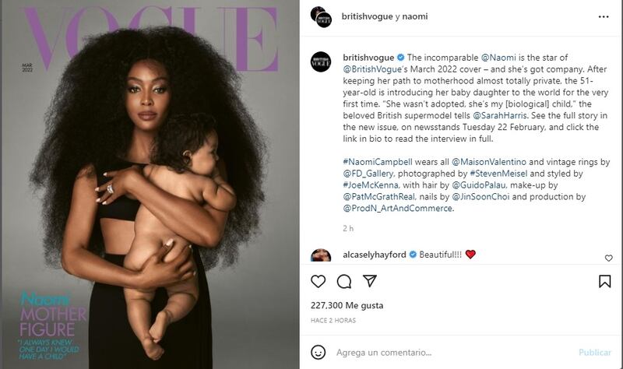Viewport: 623px width, 369px height.
Task: Open britishvogue username link in header
Action: 367,16
